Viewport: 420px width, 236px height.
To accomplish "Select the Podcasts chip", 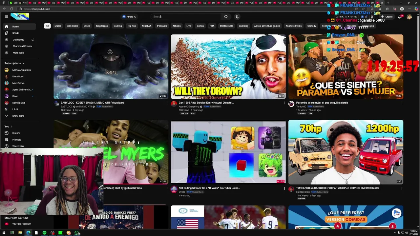I will [162, 26].
